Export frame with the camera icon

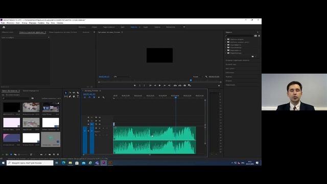[x=185, y=85]
